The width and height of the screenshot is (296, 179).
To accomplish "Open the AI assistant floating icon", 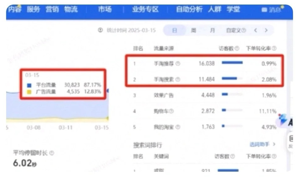I will (283, 120).
